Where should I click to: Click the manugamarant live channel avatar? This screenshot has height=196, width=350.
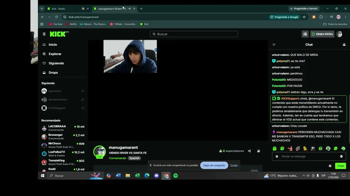(100, 152)
